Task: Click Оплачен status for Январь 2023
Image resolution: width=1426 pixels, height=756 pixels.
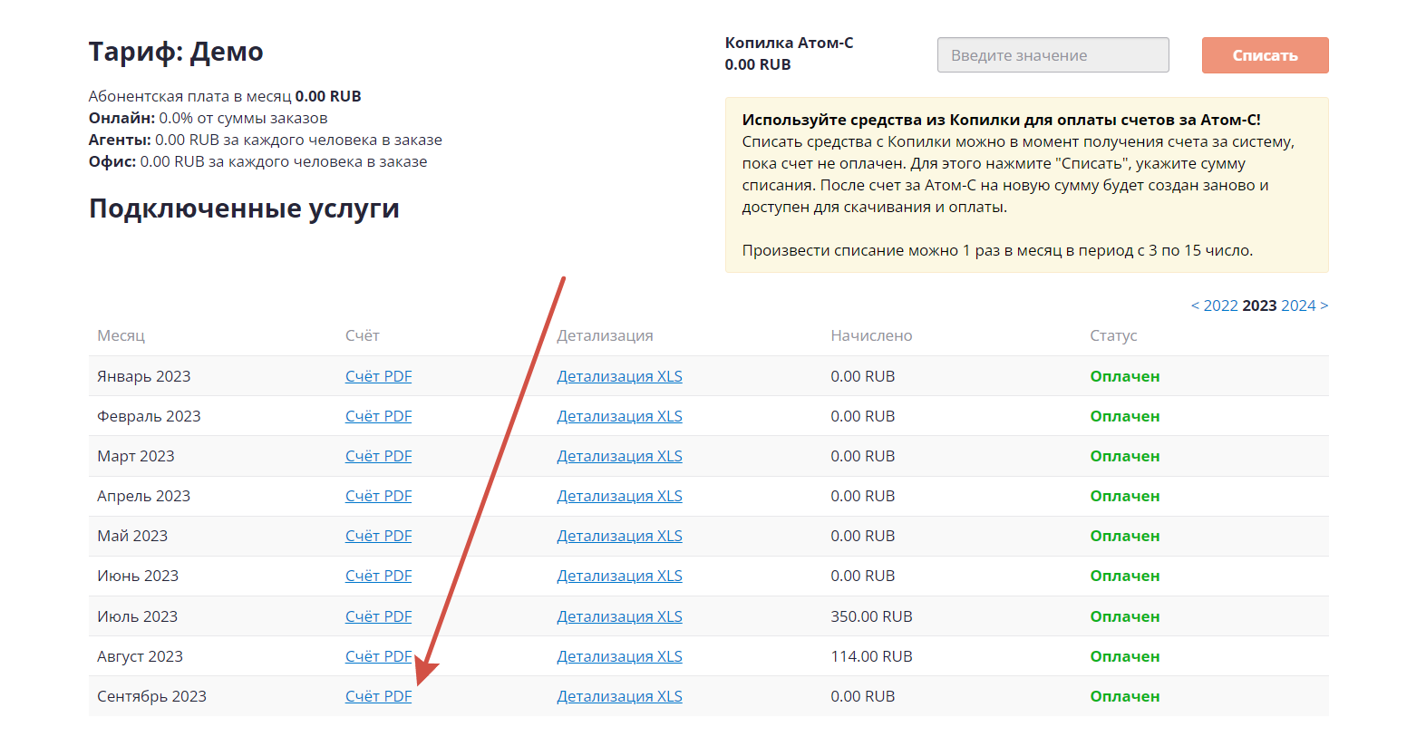Action: [1125, 376]
